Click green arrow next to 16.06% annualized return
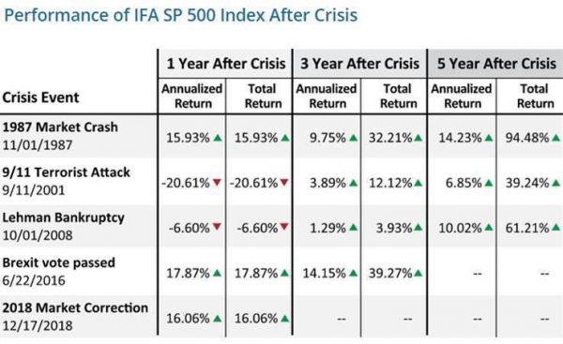This screenshot has height=344, width=563. [x=217, y=318]
